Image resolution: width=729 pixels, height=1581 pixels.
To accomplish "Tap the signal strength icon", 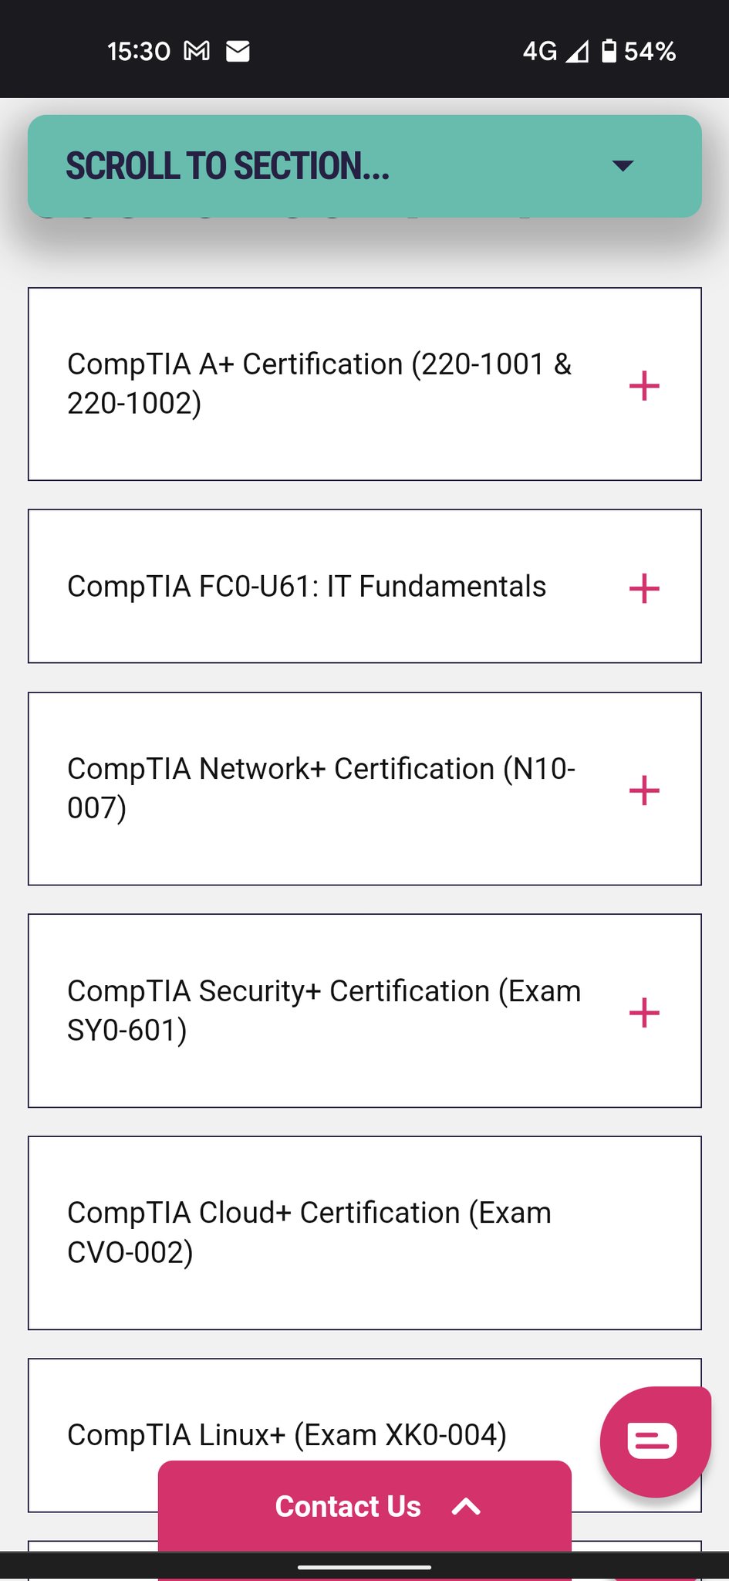I will click(x=577, y=52).
